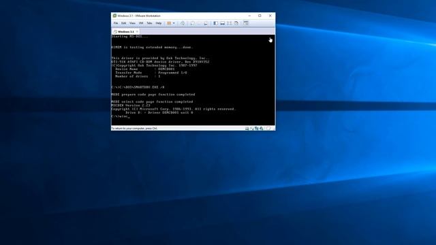Enter full screen mode
This screenshot has width=436, height=245.
229,23
